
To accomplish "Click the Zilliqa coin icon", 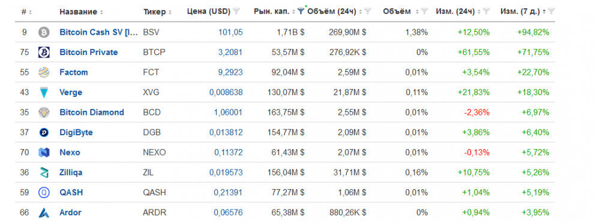I will tap(44, 172).
